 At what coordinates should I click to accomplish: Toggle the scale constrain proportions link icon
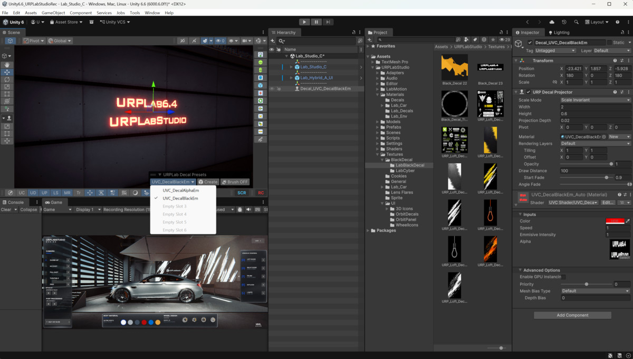[x=554, y=82]
